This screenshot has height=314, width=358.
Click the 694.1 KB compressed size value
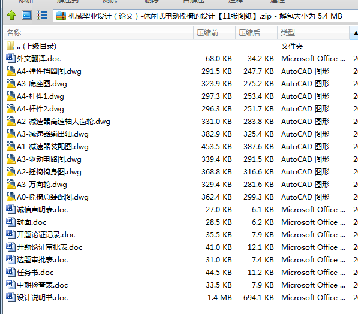coord(258,297)
